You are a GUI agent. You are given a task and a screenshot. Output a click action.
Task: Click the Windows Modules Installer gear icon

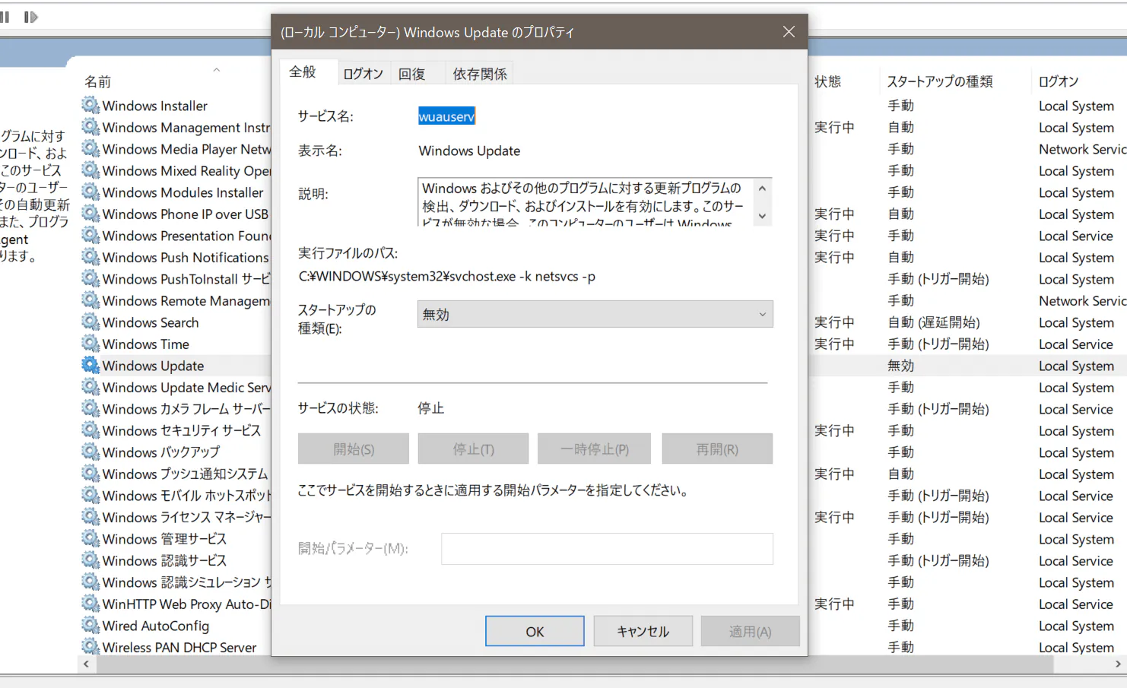pyautogui.click(x=90, y=192)
